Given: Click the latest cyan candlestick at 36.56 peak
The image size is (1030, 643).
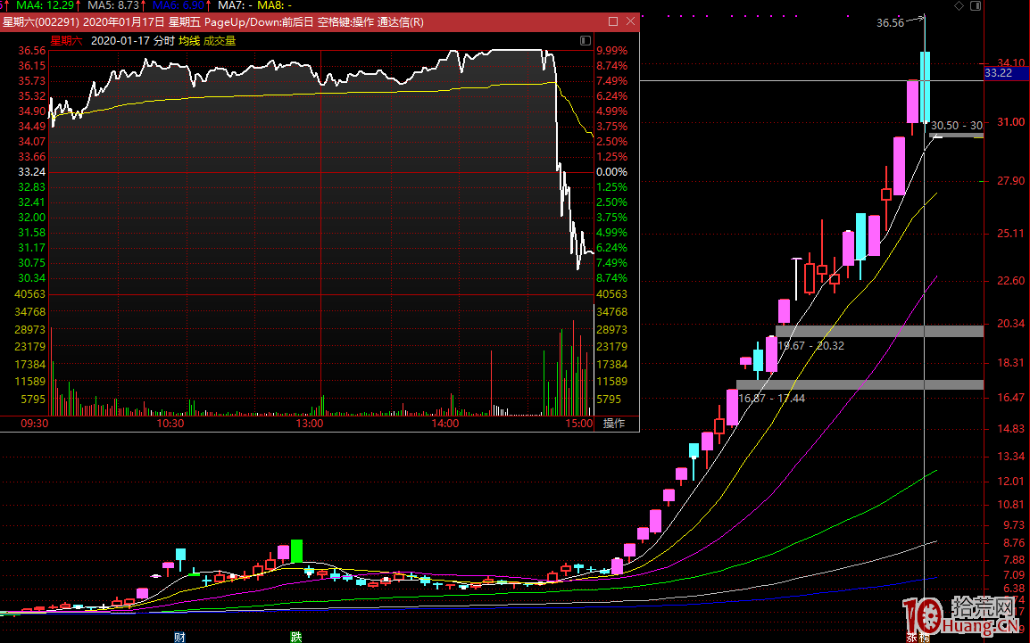Looking at the screenshot, I should [926, 85].
